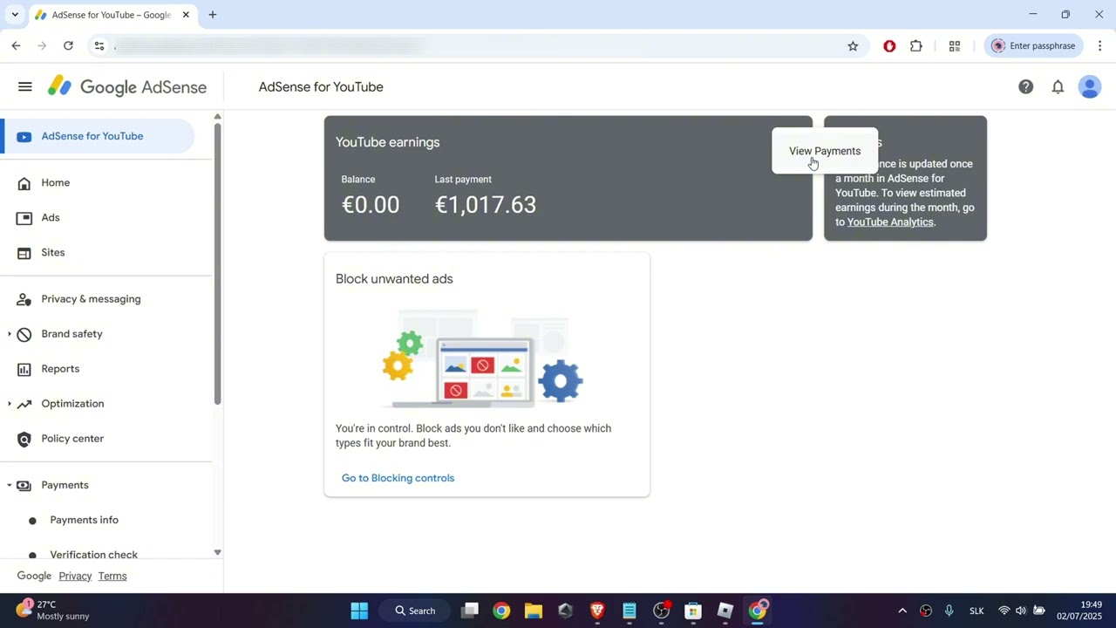Open Brand safety sidebar item
The width and height of the screenshot is (1116, 628).
pos(71,334)
